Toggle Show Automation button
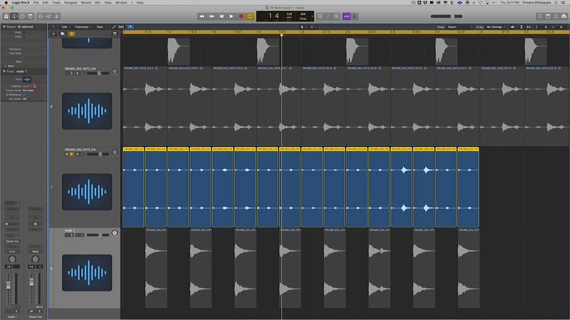This screenshot has width=570, height=320. [114, 27]
